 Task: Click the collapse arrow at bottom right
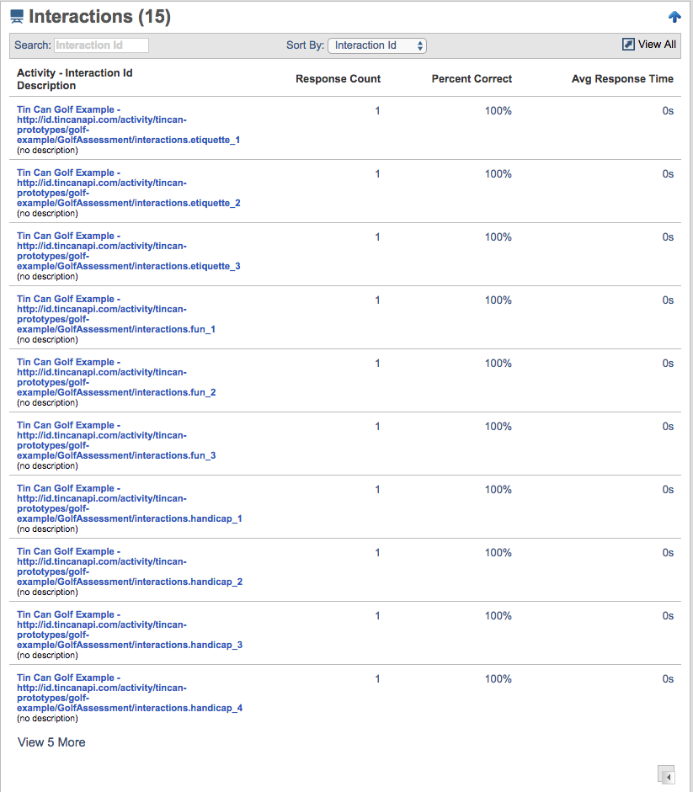(666, 775)
